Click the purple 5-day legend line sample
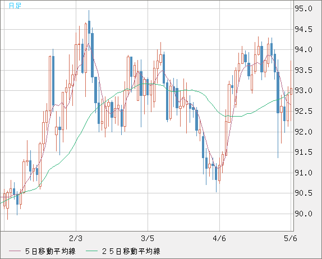 point(15,251)
